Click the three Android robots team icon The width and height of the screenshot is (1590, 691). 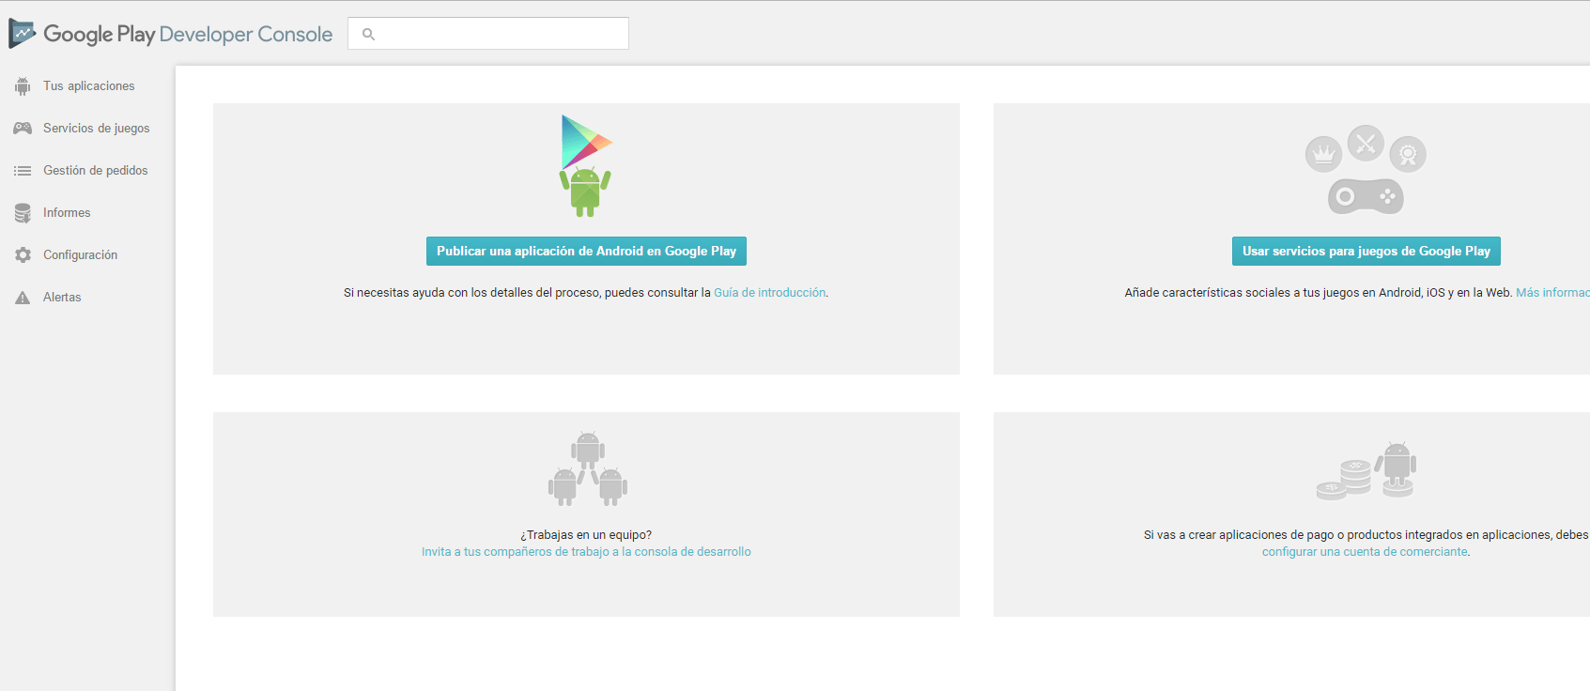pyautogui.click(x=588, y=468)
